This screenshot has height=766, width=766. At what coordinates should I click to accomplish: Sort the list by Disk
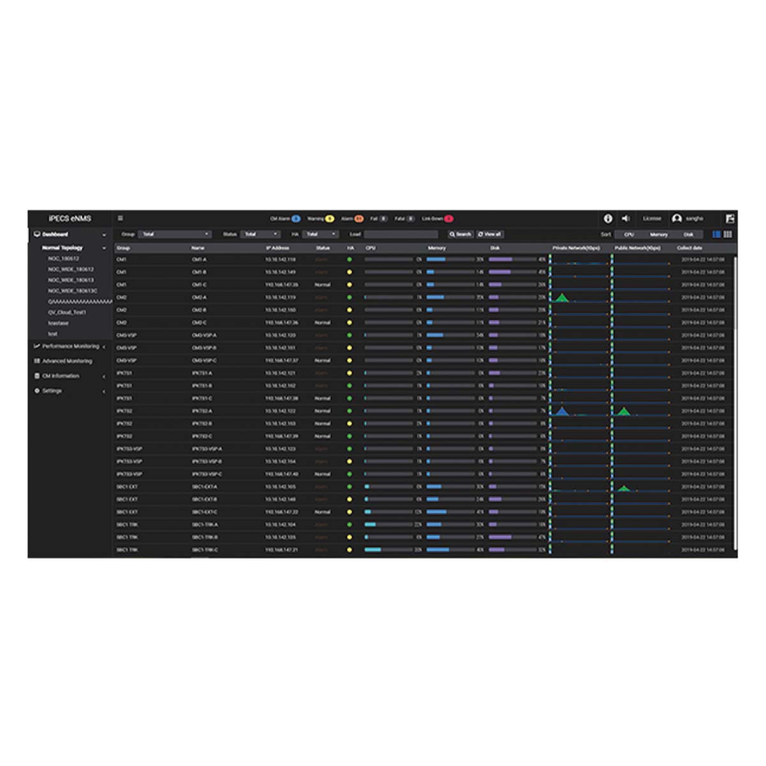pos(688,234)
